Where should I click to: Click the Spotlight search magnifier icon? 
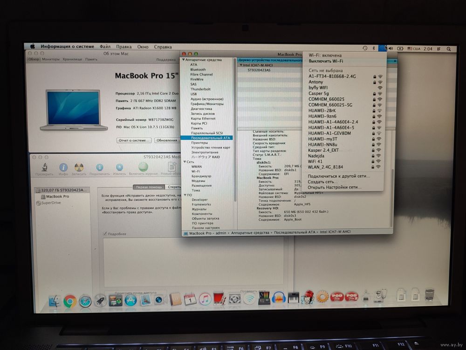(449, 49)
